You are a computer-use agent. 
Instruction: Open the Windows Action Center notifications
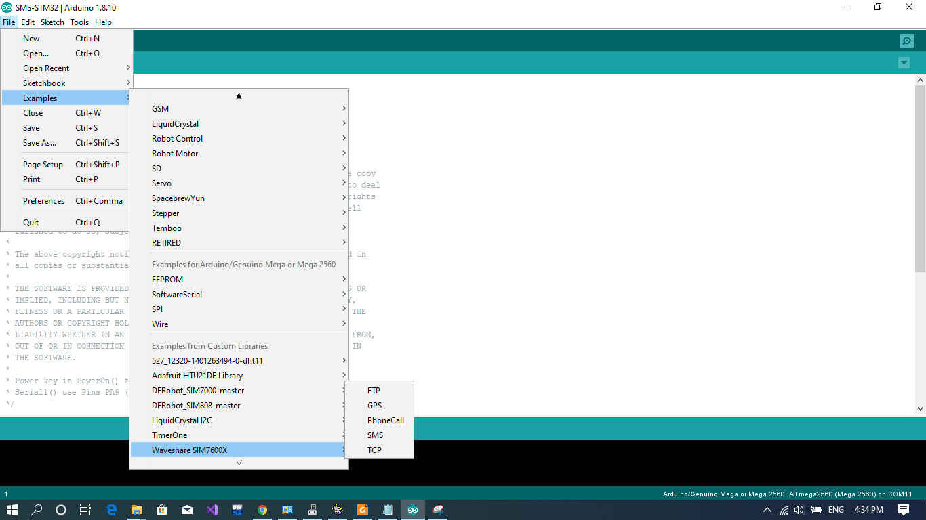pos(904,510)
